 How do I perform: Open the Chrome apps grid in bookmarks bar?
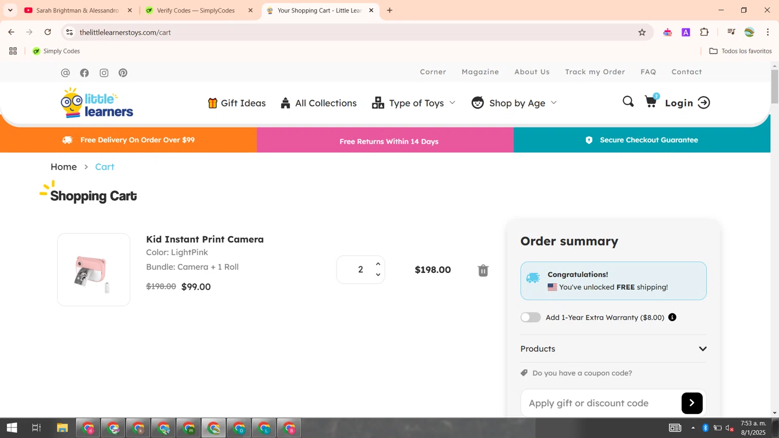pyautogui.click(x=13, y=51)
